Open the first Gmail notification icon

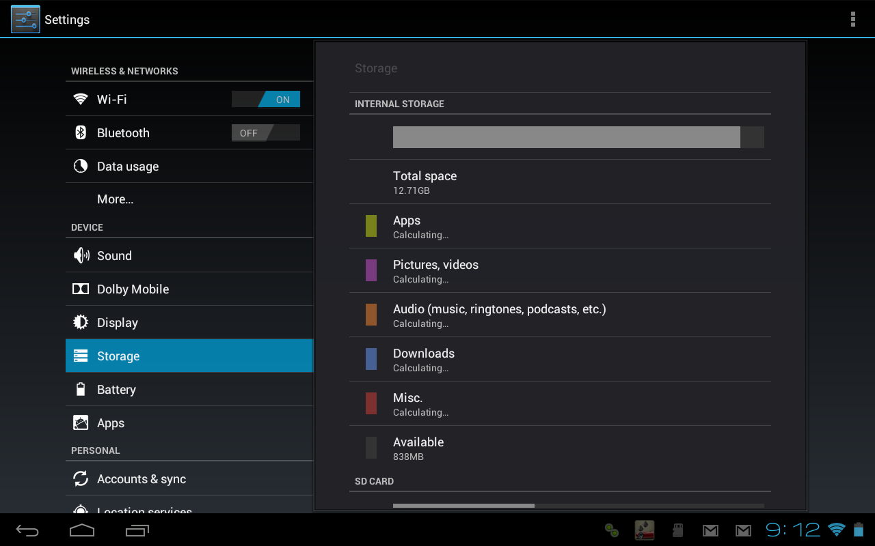(710, 530)
